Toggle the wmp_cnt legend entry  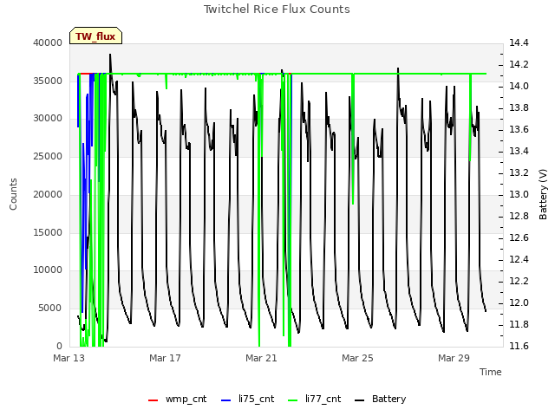click(x=177, y=399)
